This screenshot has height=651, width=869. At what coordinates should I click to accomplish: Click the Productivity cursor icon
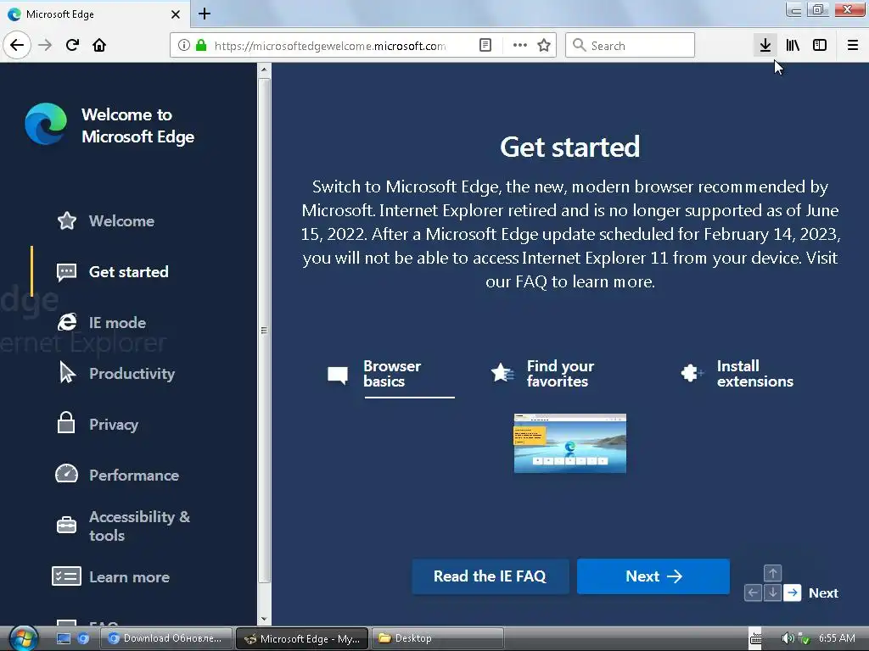[x=67, y=372]
